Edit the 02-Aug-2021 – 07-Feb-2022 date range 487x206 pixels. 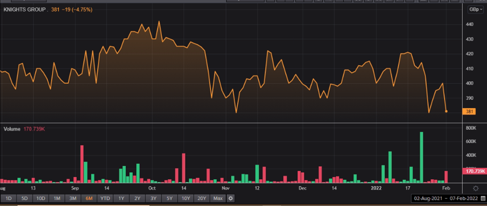(x=445, y=198)
